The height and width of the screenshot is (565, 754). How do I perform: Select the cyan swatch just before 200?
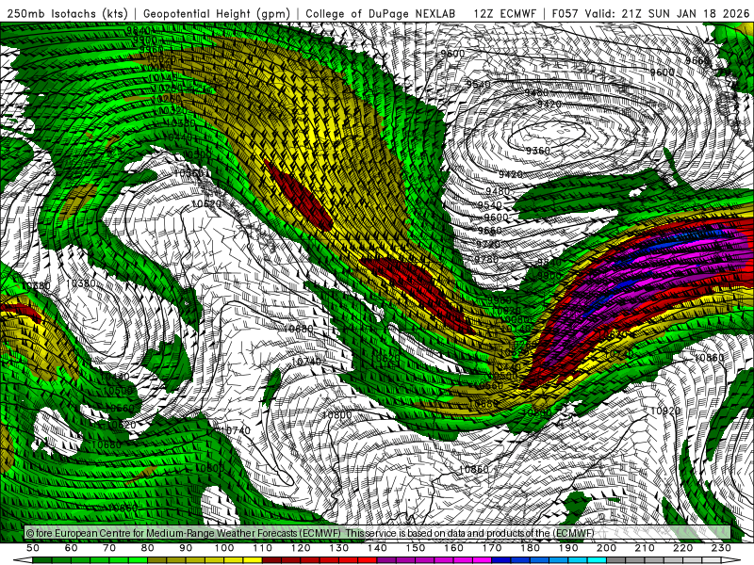click(x=598, y=560)
